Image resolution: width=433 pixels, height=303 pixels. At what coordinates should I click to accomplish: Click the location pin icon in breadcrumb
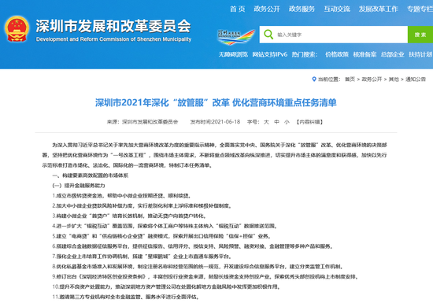[313, 79]
